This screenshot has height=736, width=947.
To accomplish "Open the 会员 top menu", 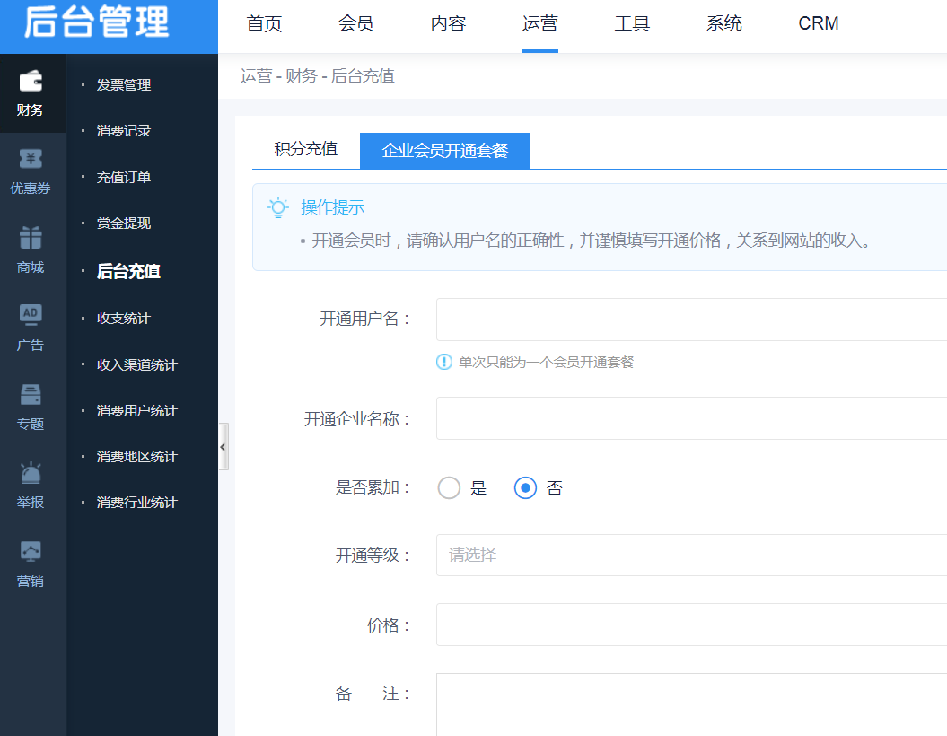I will tap(355, 23).
